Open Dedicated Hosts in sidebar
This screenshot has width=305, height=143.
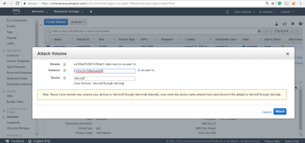click(17, 79)
